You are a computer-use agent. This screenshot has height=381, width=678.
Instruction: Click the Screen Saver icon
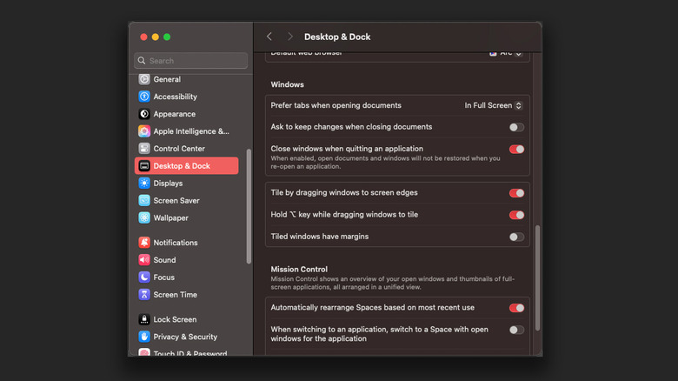click(x=144, y=201)
